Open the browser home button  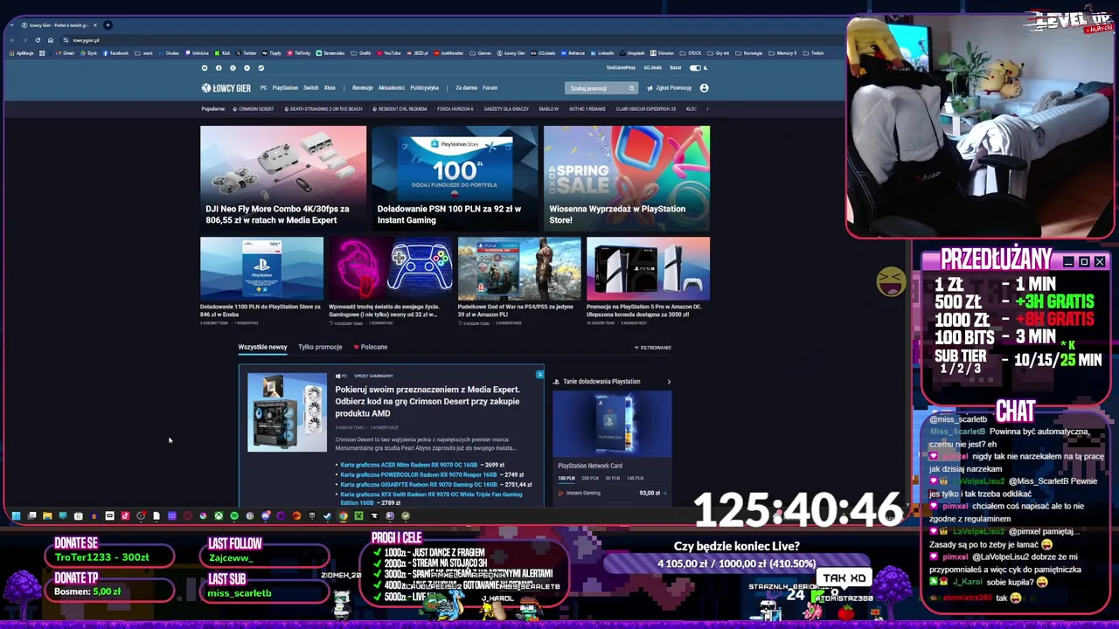tap(51, 40)
